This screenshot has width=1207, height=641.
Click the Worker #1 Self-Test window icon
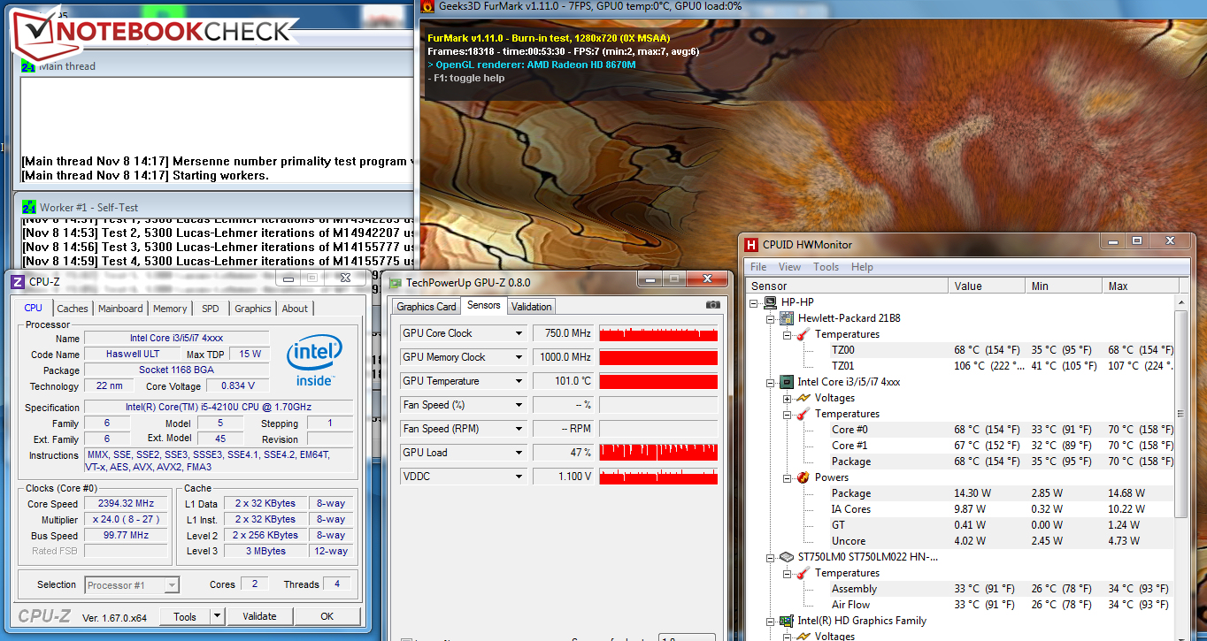(28, 207)
